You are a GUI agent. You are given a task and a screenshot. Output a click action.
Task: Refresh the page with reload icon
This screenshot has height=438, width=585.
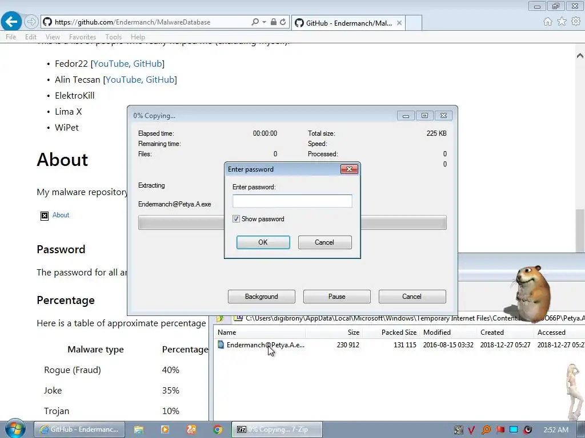283,22
